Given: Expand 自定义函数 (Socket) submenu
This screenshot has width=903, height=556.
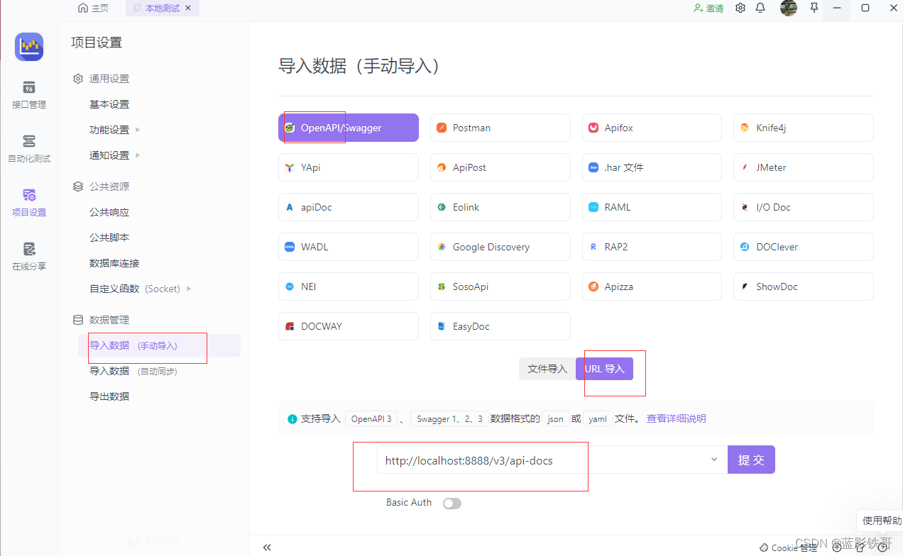Looking at the screenshot, I should pos(141,289).
